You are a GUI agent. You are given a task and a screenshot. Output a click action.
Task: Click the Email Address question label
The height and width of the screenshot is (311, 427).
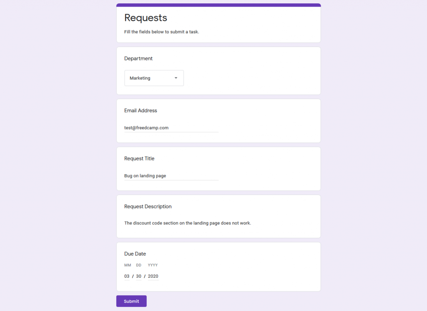141,111
